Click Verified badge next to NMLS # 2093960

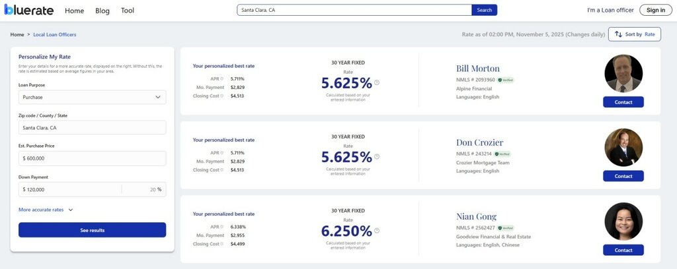coord(506,80)
